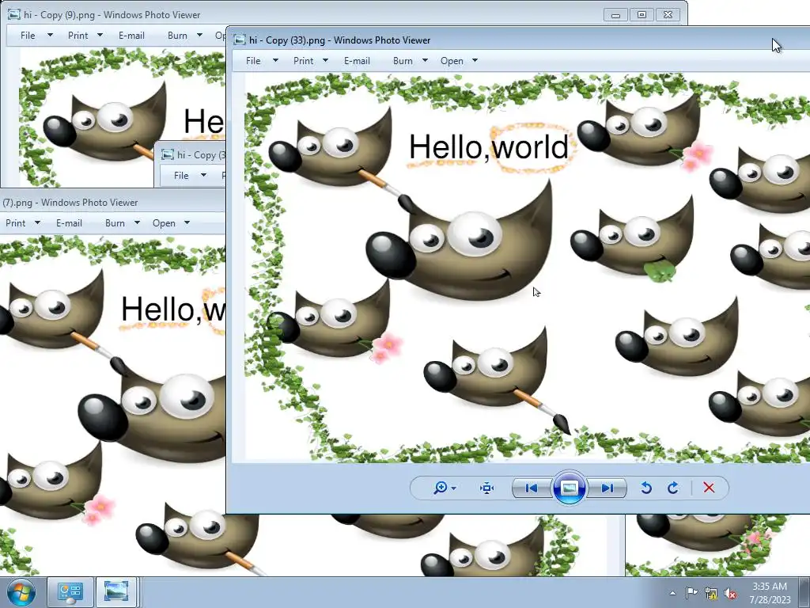Screen dimensions: 810x608
Task: Expand the Open dropdown arrow in Copy (33) window
Action: [475, 60]
